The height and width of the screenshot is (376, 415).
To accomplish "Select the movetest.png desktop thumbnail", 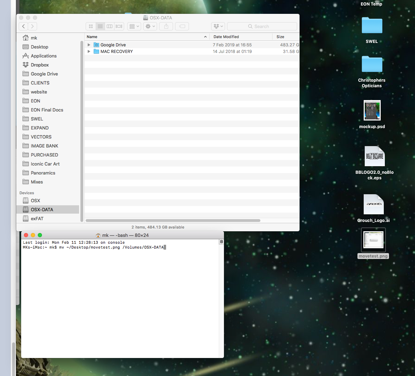I will coord(373,240).
